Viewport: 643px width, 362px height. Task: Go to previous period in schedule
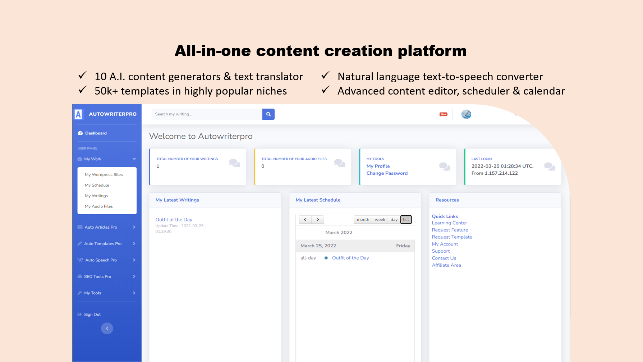pos(305,220)
